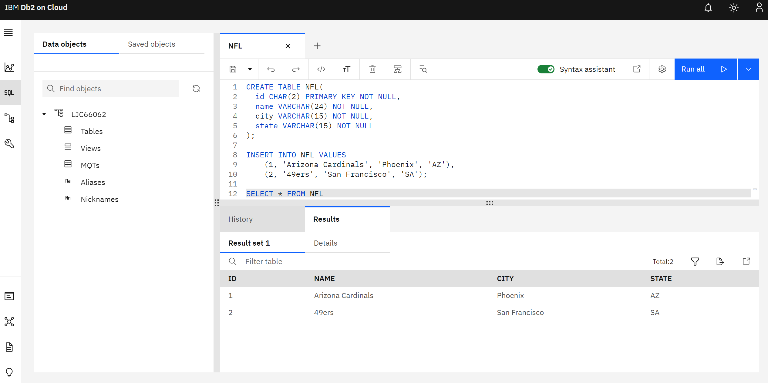Click the export results icon
The image size is (768, 383).
pyautogui.click(x=720, y=261)
